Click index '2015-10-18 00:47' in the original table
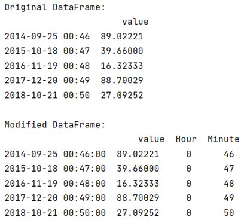The image size is (244, 220). (47, 51)
